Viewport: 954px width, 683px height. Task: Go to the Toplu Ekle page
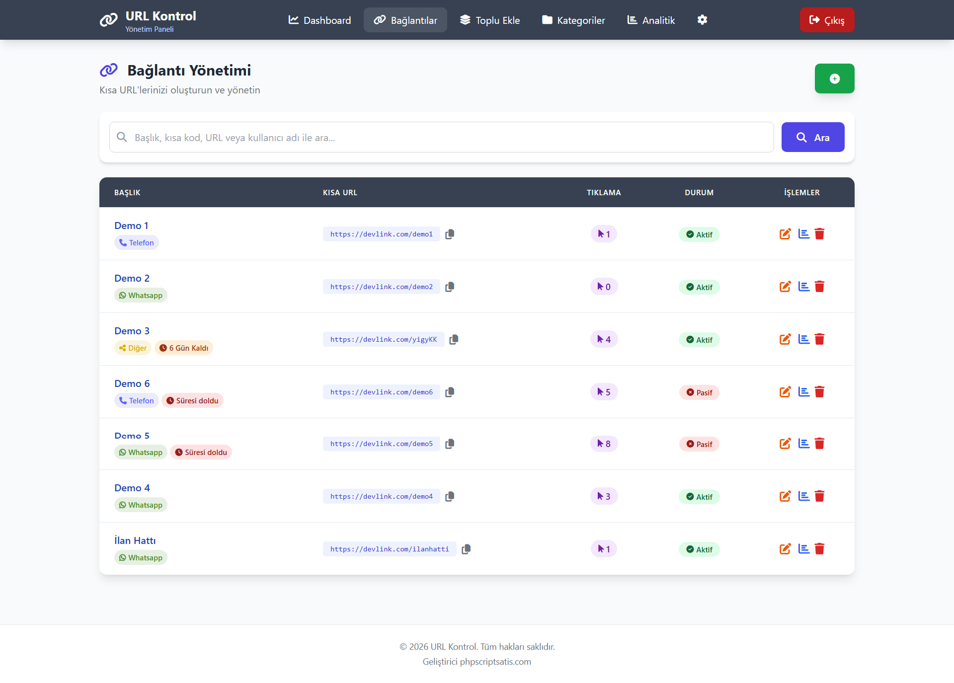point(490,20)
